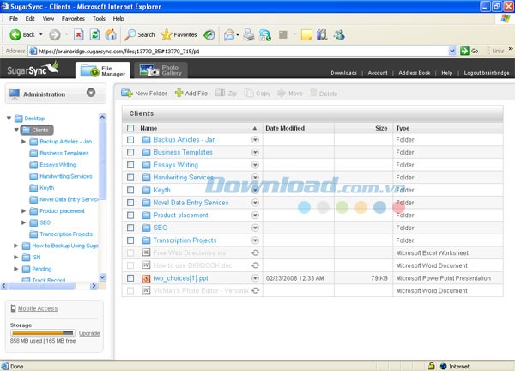This screenshot has width=515, height=371.
Task: Tick the checkbox for Business Templates folder
Action: click(x=130, y=152)
